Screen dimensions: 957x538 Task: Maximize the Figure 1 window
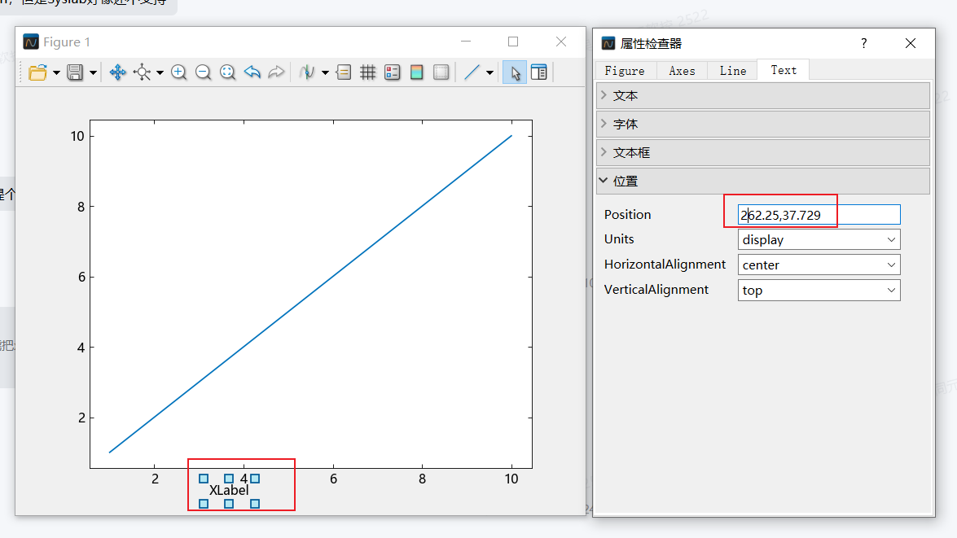point(513,42)
